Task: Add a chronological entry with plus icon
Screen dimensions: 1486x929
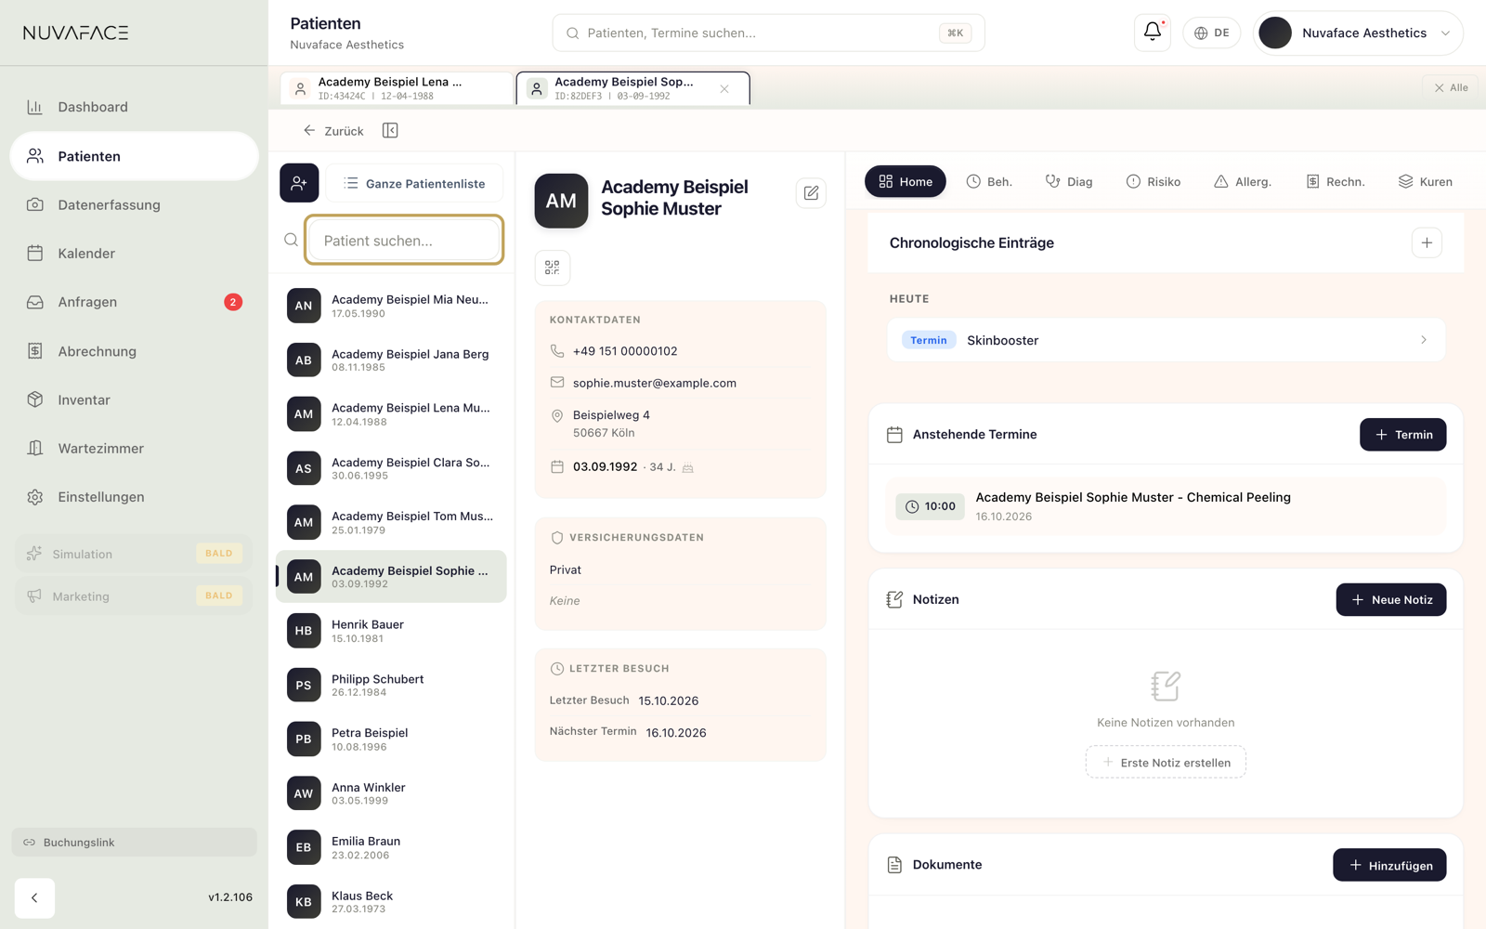Action: (1427, 243)
